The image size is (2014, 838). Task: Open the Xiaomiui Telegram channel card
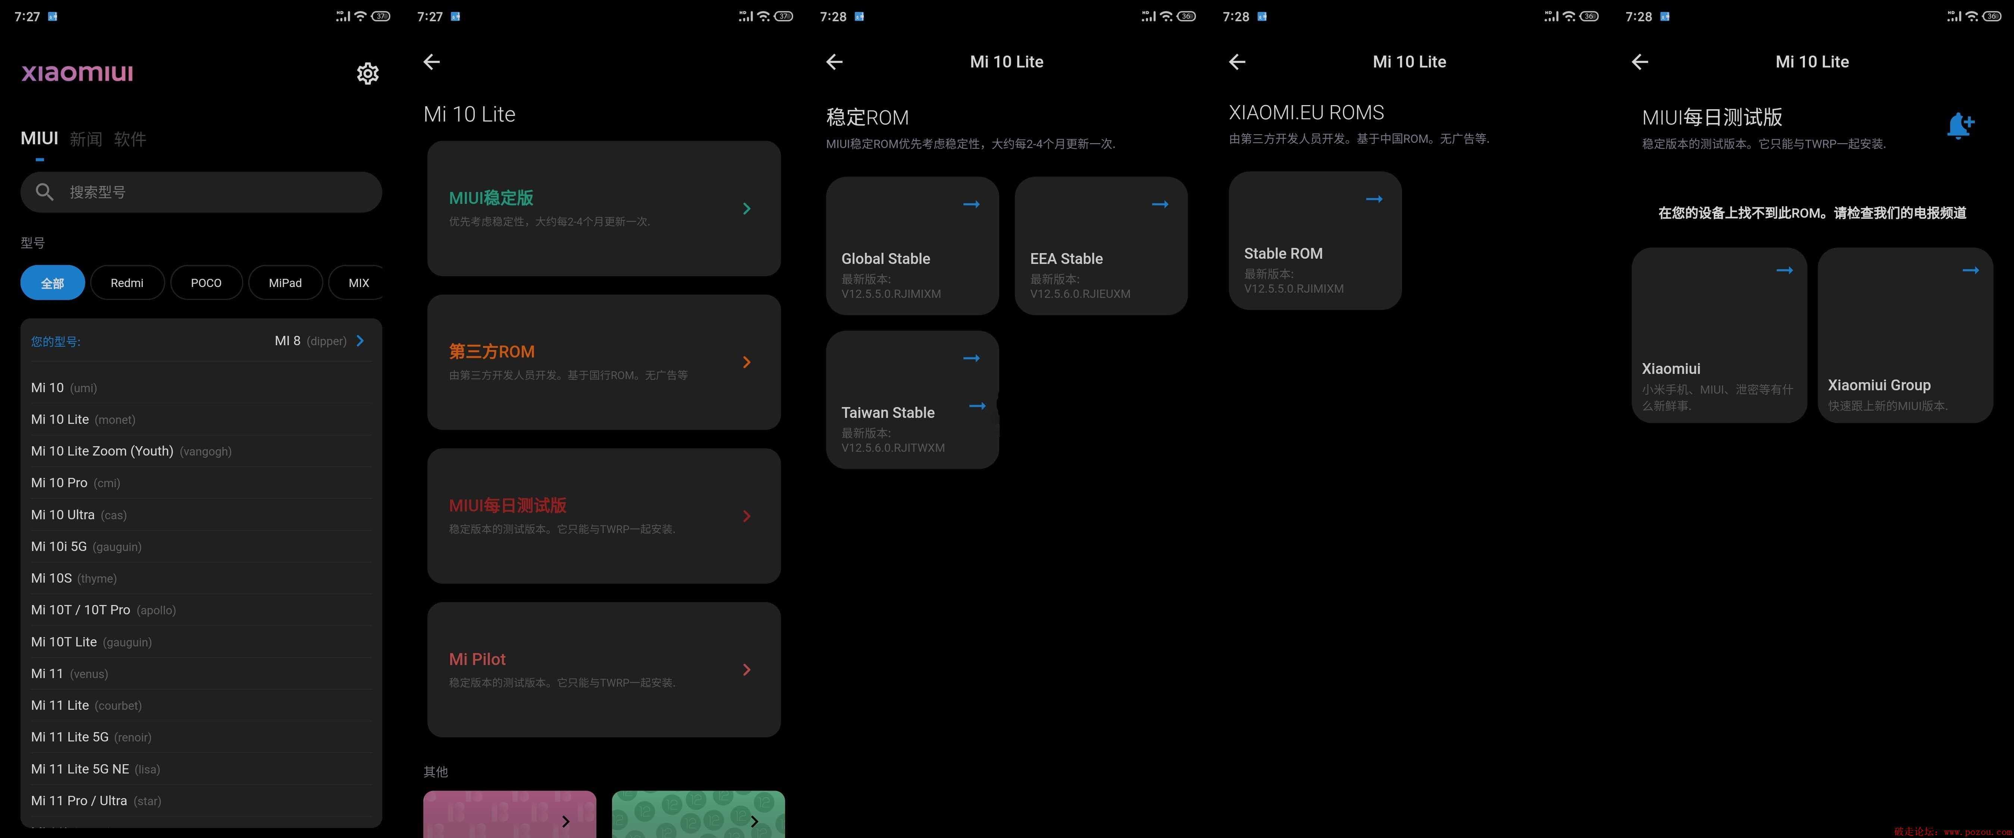click(1719, 335)
